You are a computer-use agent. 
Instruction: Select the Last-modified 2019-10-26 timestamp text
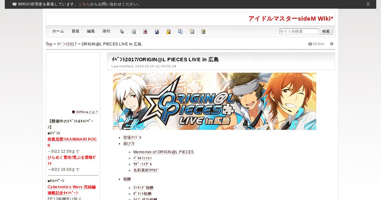[144, 66]
